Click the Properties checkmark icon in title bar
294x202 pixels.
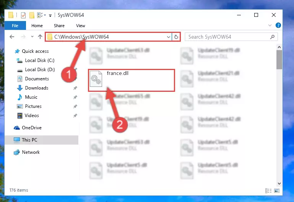[x=23, y=15]
